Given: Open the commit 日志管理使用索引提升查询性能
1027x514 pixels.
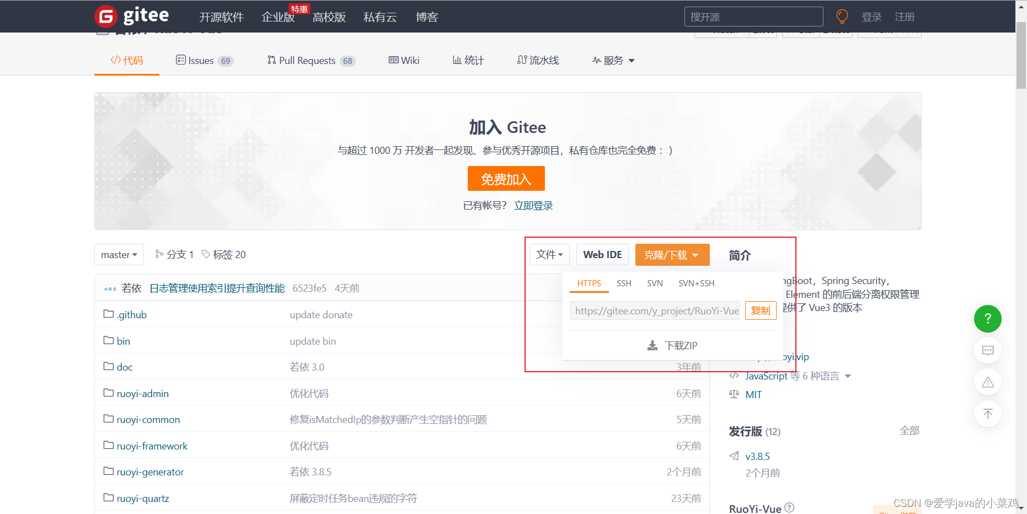Looking at the screenshot, I should [x=217, y=288].
